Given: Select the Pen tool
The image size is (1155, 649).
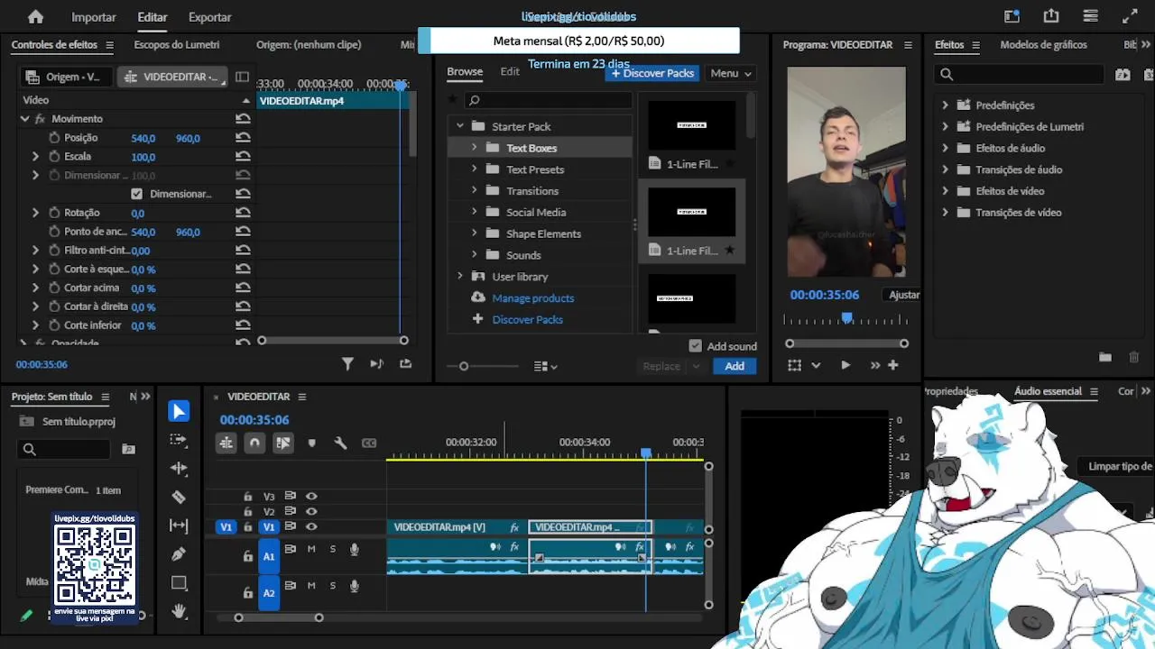Looking at the screenshot, I should (x=179, y=554).
